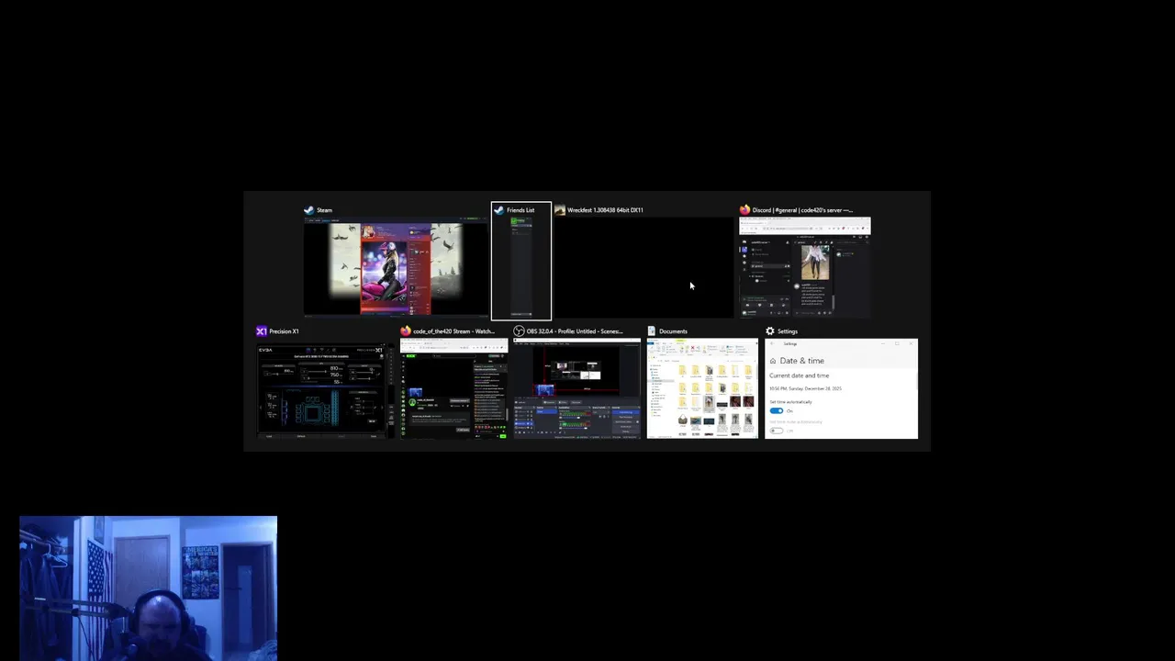Screen dimensions: 1175x661
Task: Click the Steam icon beside Friends List title
Action: (498, 210)
